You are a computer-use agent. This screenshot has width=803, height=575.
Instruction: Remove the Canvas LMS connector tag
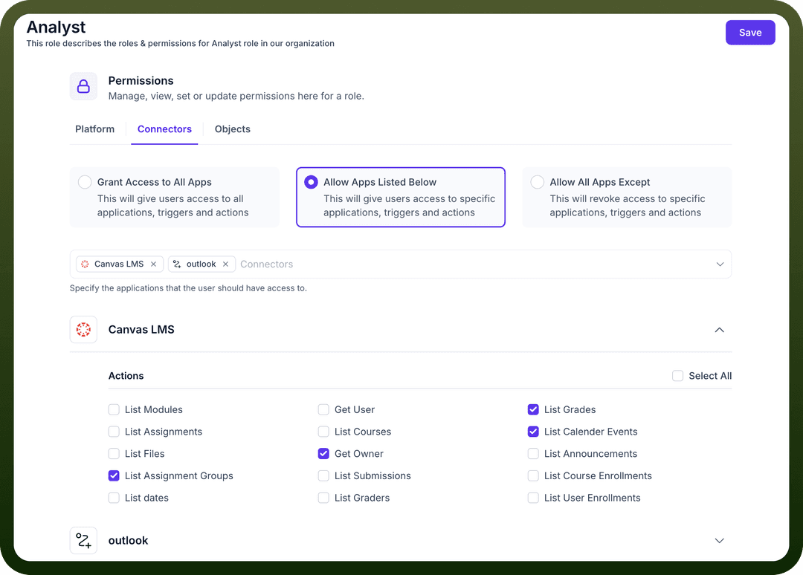tap(153, 264)
